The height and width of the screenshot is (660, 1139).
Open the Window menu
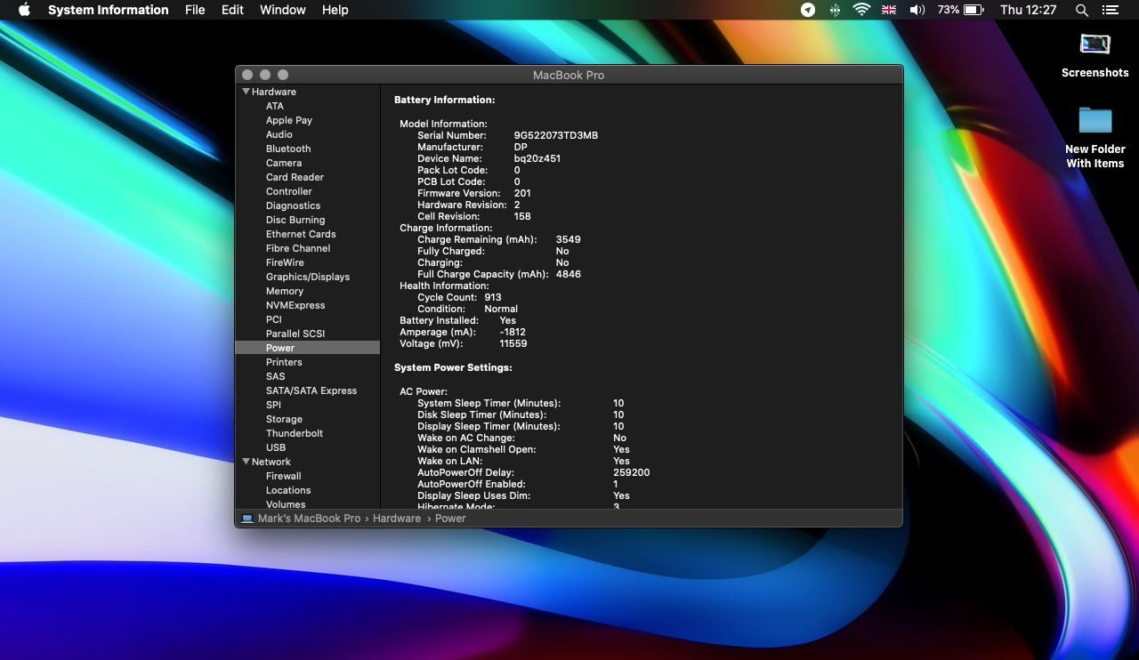283,10
